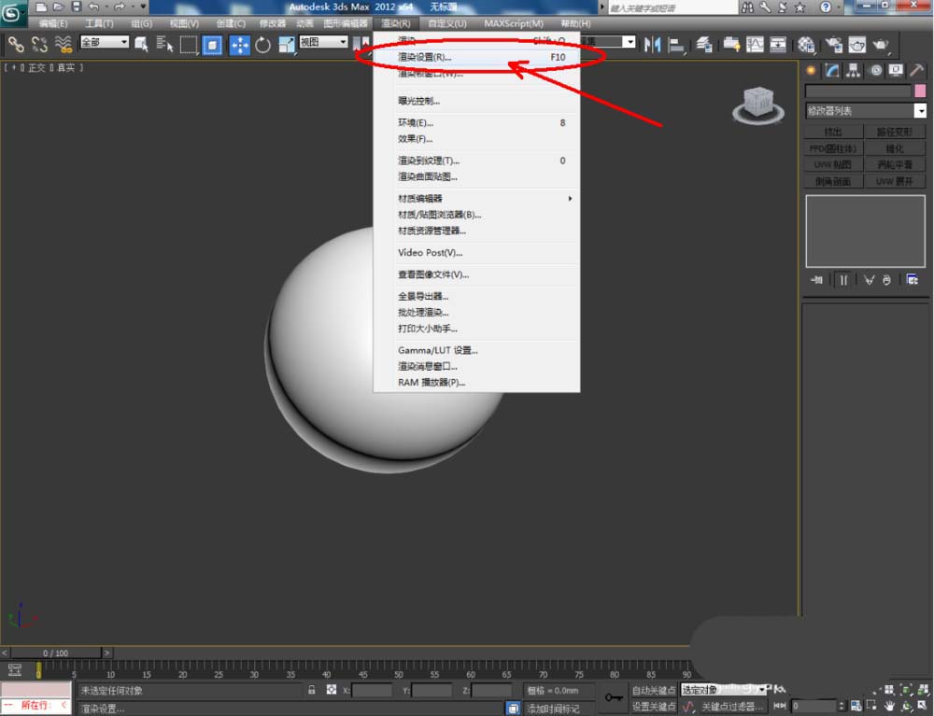The image size is (934, 716).
Task: Switch to the Utilities hammer tab
Action: 917,70
